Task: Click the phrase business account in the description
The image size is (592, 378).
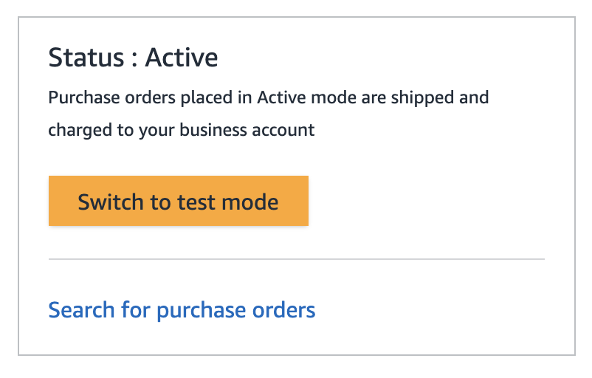Action: [247, 130]
